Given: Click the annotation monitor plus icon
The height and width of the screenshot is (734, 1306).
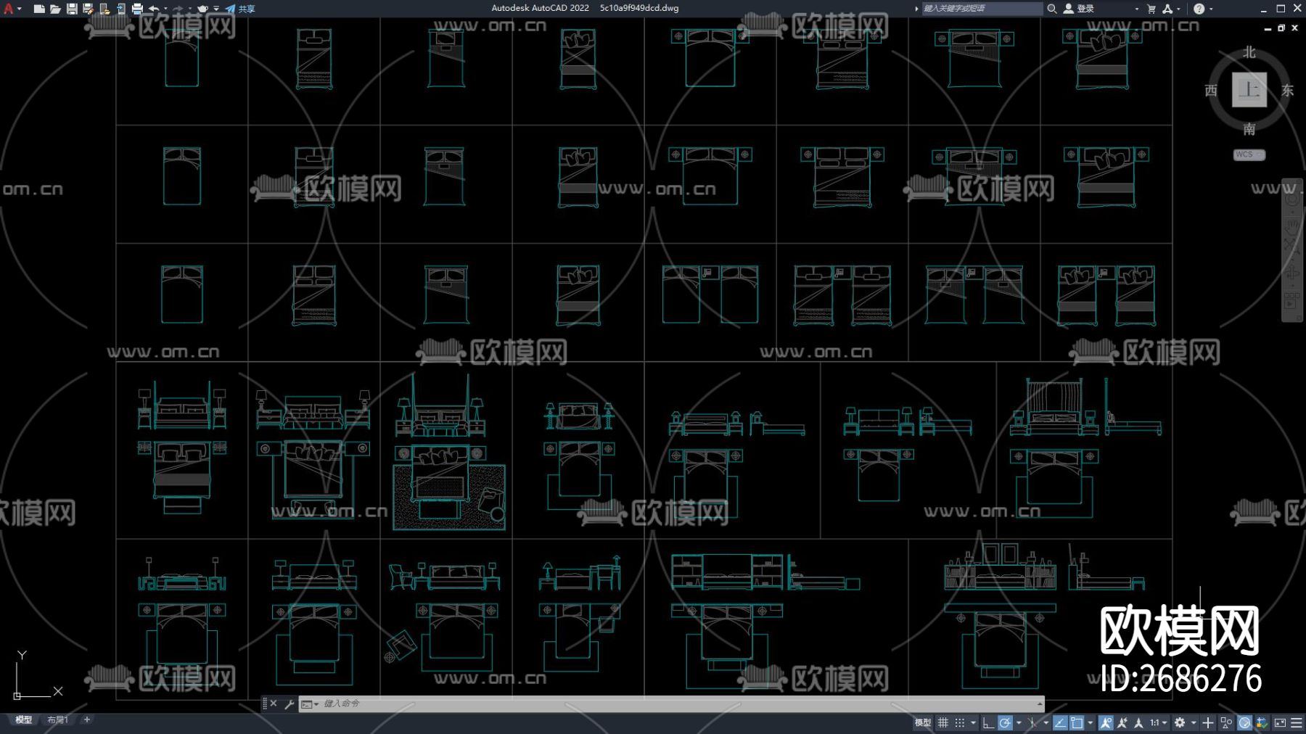Looking at the screenshot, I should point(1207,722).
